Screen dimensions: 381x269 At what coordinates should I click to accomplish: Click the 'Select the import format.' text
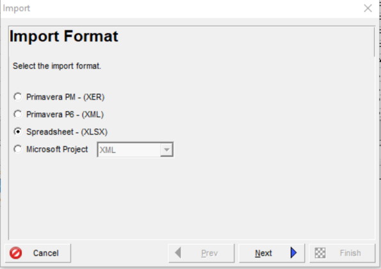click(x=57, y=66)
